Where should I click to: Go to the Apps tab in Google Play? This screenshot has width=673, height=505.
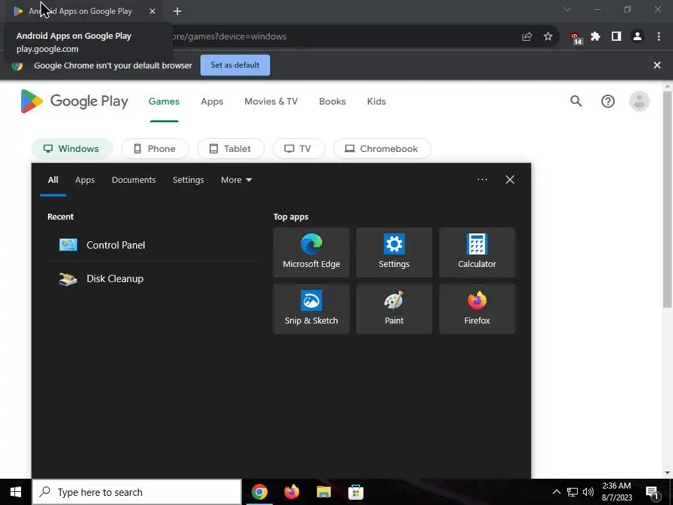click(x=212, y=102)
